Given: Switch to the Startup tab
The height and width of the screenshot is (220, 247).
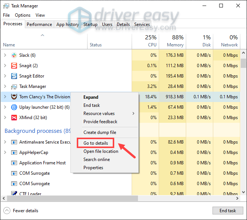Looking at the screenshot, I should 90,24.
